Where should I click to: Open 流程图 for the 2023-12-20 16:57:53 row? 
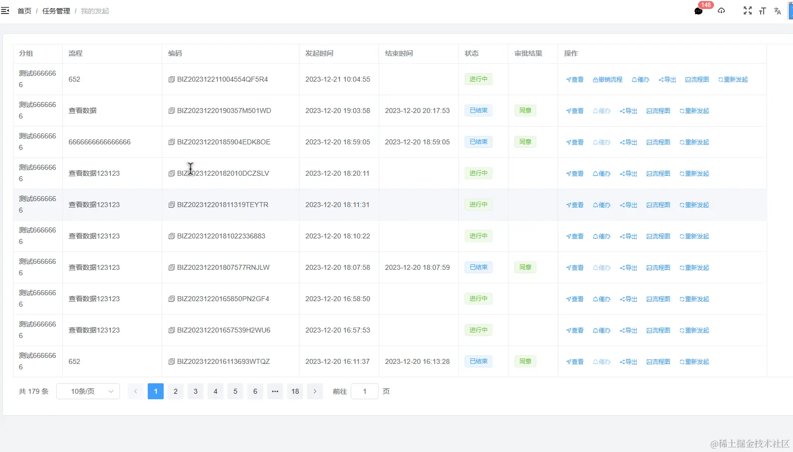pyautogui.click(x=658, y=331)
